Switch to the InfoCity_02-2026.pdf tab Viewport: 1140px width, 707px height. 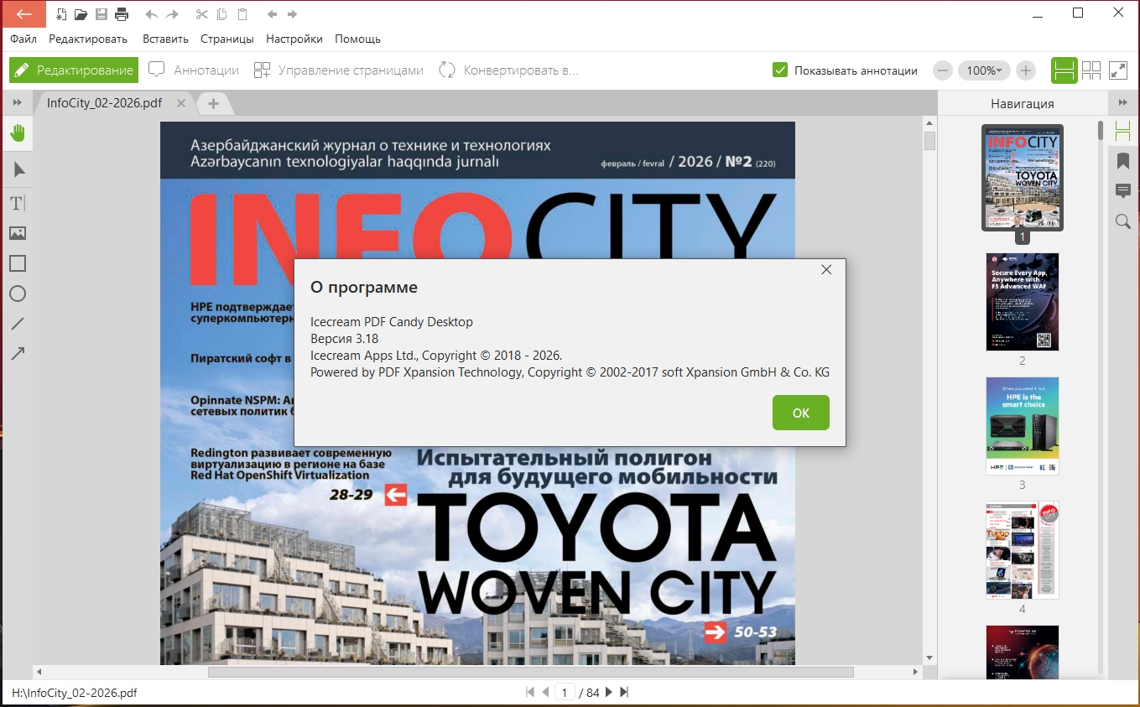point(105,103)
